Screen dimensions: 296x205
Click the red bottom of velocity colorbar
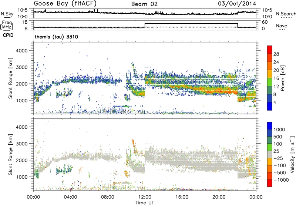click(x=270, y=183)
